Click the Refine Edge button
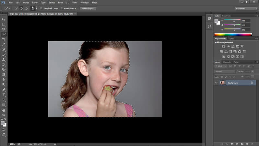Viewport: 259px width, 146px height. (x=88, y=8)
